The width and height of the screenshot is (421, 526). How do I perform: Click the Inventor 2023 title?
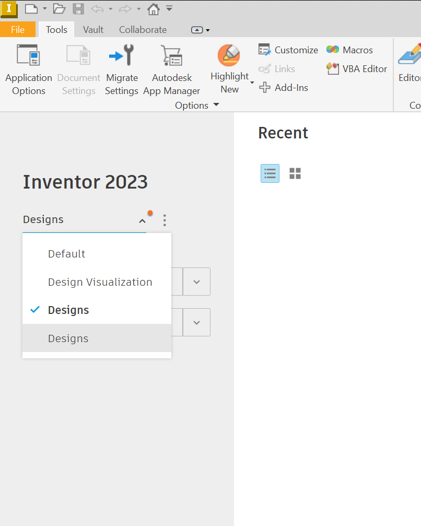click(85, 182)
